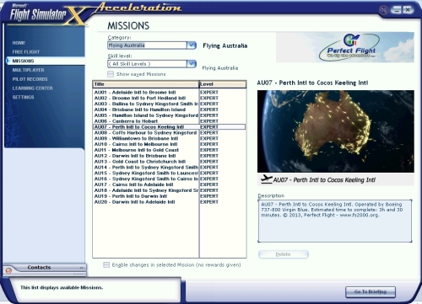Toggle Show saved Missions checkbox

tap(111, 74)
